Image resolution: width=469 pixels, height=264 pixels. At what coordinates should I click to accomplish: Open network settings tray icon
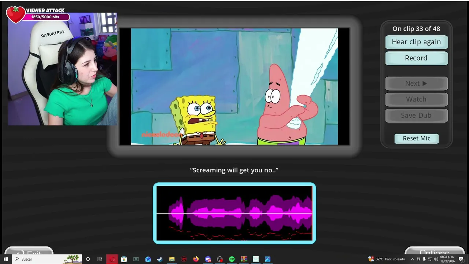tap(430, 259)
